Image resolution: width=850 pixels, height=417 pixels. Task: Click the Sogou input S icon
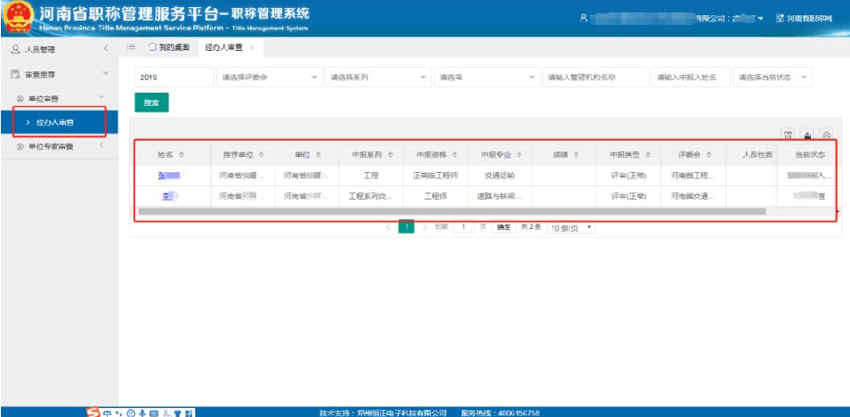(x=93, y=413)
